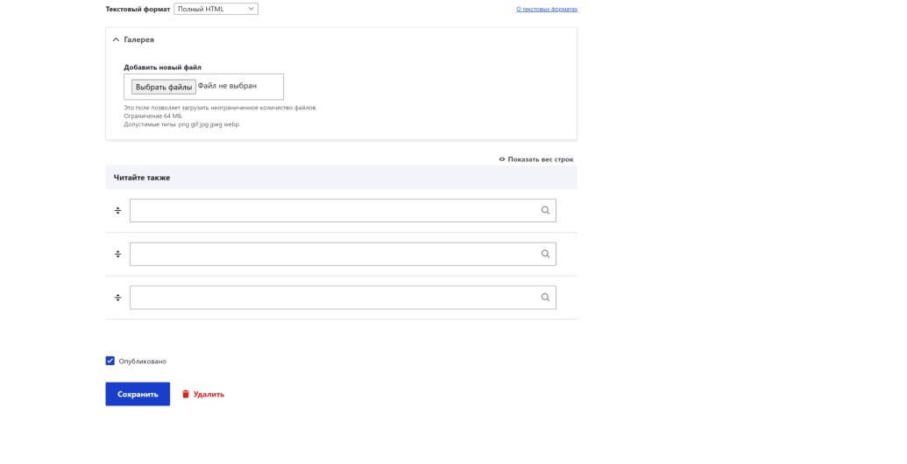Click the third row drag handle
The height and width of the screenshot is (464, 907).
coord(118,298)
